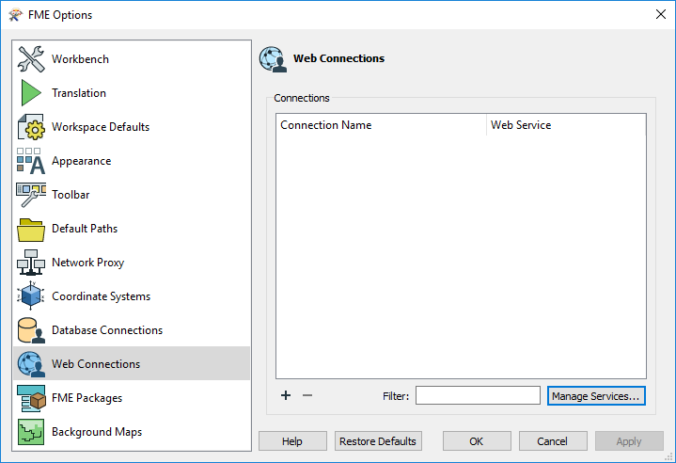Open the Database Connections icon
This screenshot has height=463, width=676.
[x=31, y=330]
